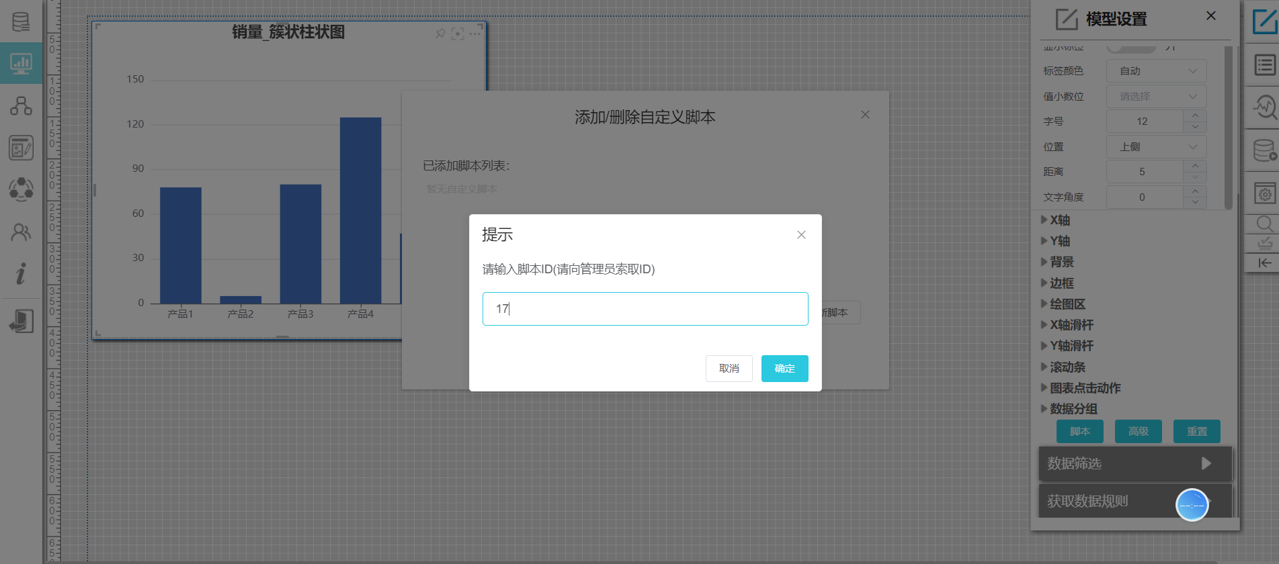
Task: Increase the 字号 value with up arrow
Action: pyautogui.click(x=1195, y=116)
